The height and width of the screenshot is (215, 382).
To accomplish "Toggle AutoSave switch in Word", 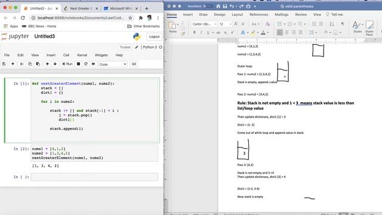I will pos(208,6).
